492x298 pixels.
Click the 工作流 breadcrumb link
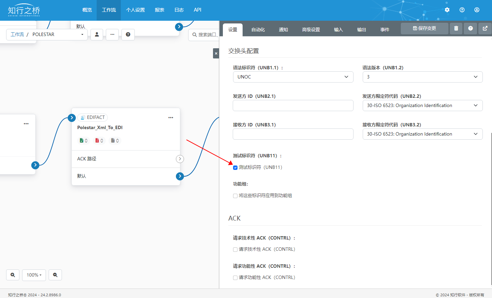pos(17,34)
